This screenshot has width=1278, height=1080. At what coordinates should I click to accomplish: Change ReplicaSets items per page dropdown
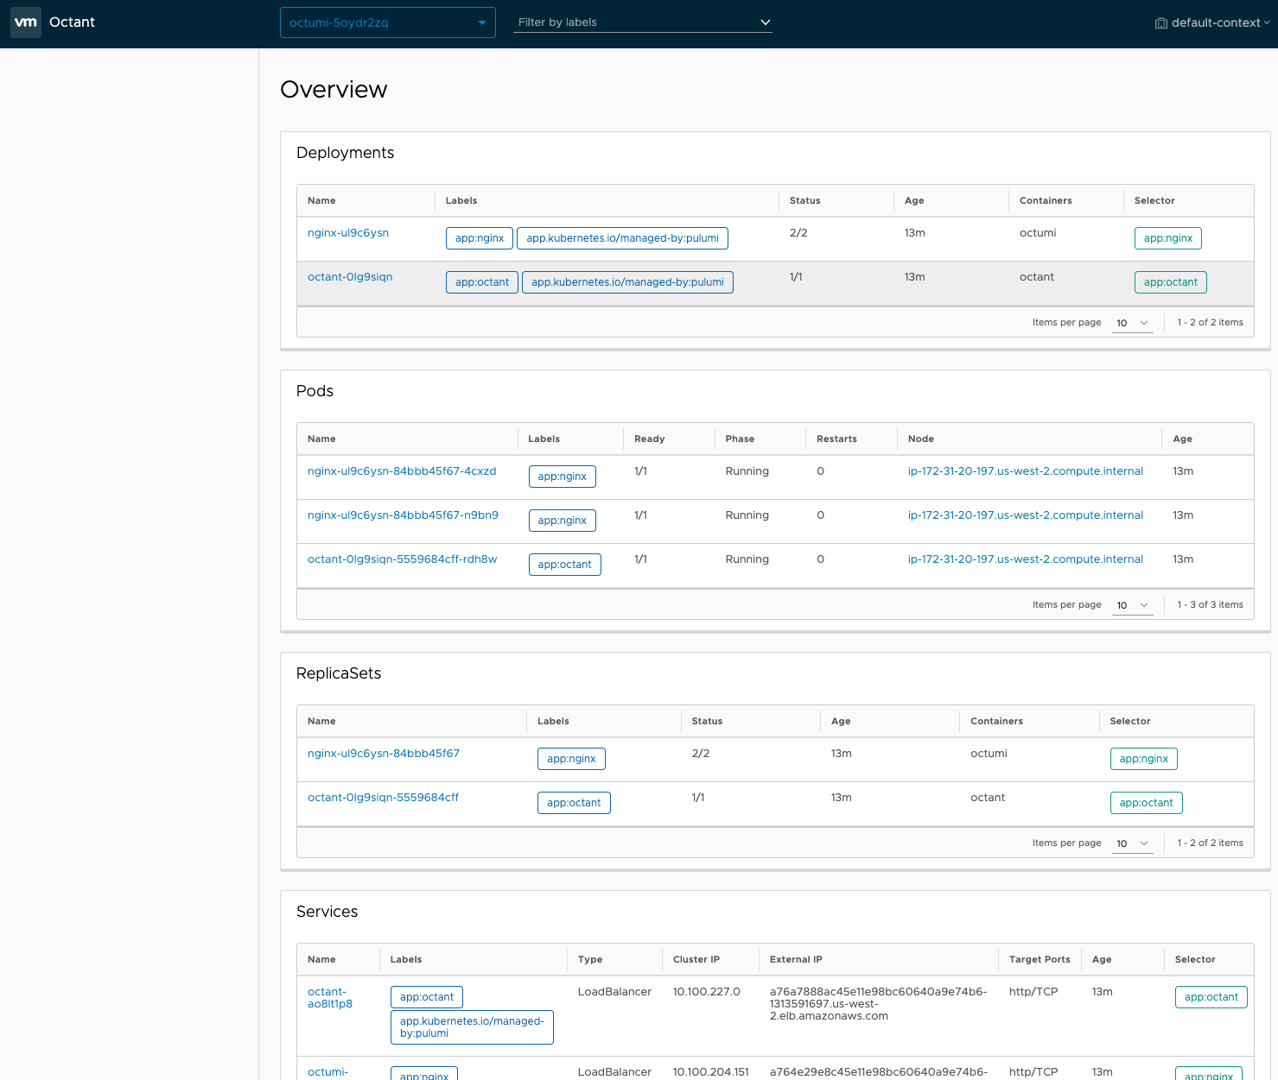click(x=1132, y=843)
